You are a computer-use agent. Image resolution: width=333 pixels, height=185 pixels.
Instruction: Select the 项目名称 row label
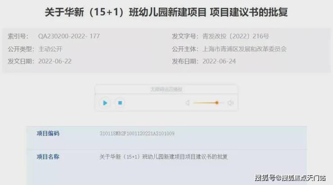(x=48, y=157)
